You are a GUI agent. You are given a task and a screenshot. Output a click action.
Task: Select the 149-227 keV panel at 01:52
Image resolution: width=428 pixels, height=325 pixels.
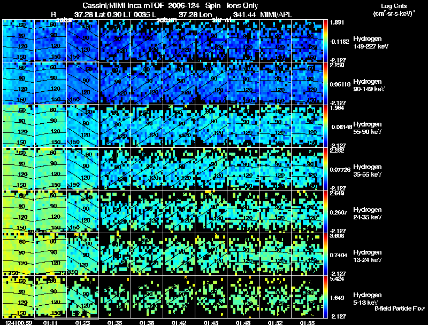point(276,41)
